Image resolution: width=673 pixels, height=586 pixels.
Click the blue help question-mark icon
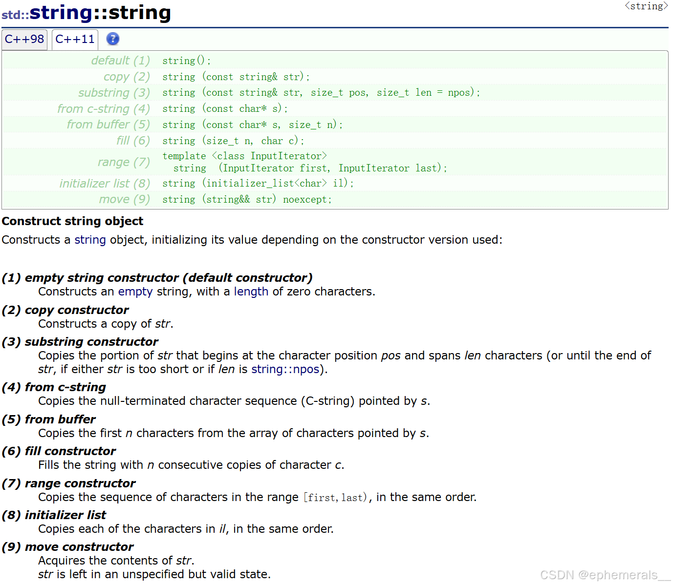[112, 39]
